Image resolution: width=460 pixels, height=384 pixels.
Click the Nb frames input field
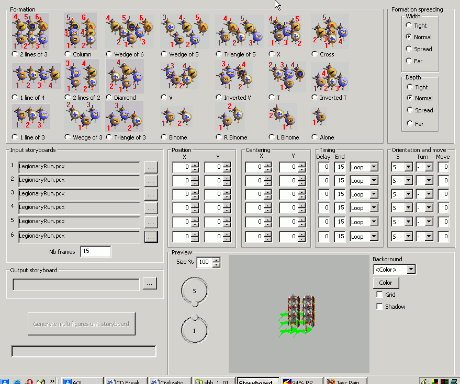96,251
